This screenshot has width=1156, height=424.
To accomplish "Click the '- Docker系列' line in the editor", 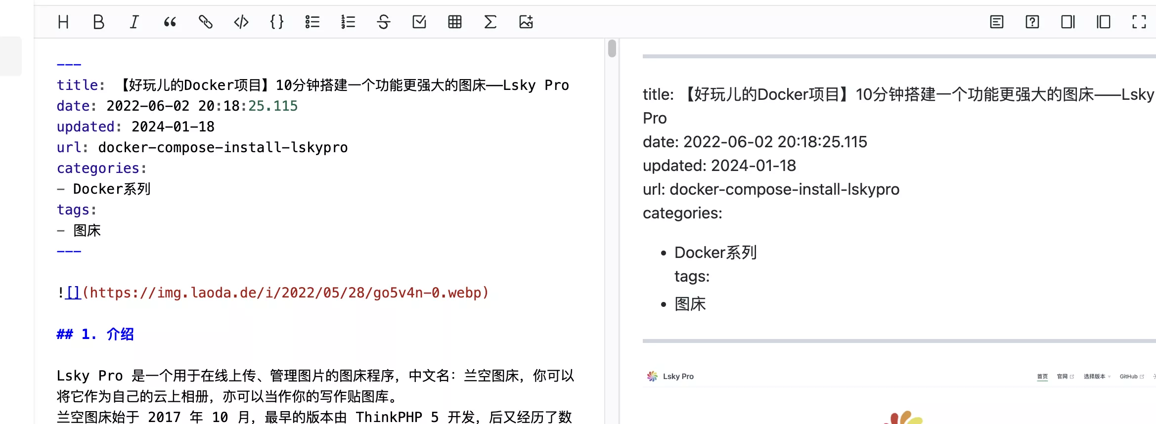I will click(104, 189).
